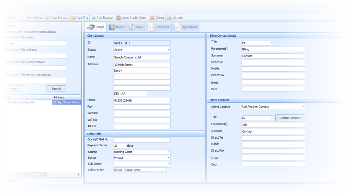The width and height of the screenshot is (347, 194).
Task: Click the Update save icon
Action: (170, 18)
